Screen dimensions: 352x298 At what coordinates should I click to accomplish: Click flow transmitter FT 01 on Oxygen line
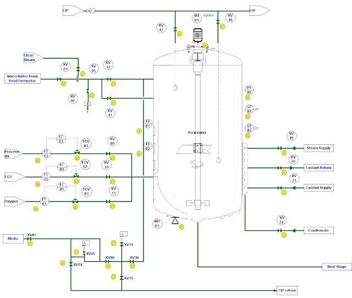[x=44, y=201]
